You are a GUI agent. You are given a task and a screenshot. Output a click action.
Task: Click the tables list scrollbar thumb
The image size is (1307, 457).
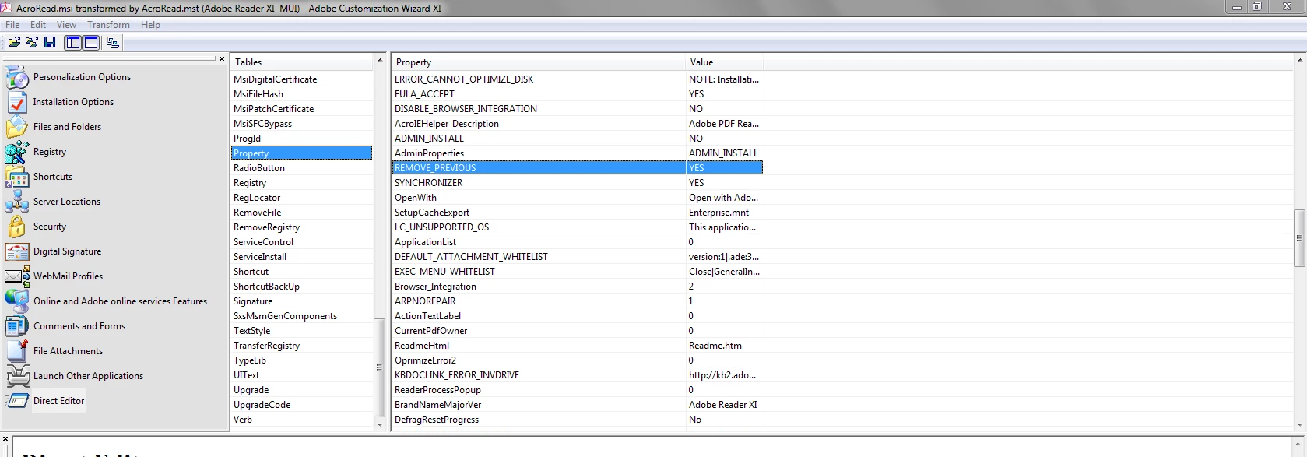(380, 367)
